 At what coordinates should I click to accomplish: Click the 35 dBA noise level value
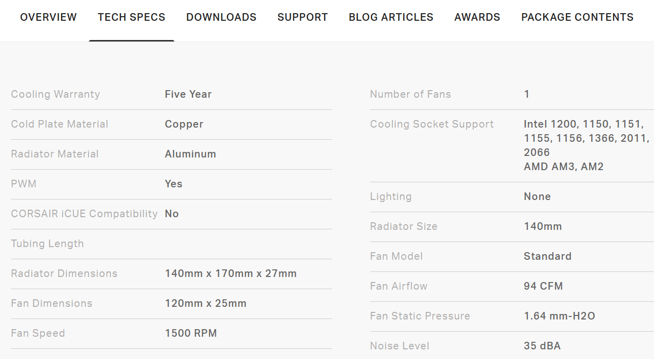pos(542,346)
